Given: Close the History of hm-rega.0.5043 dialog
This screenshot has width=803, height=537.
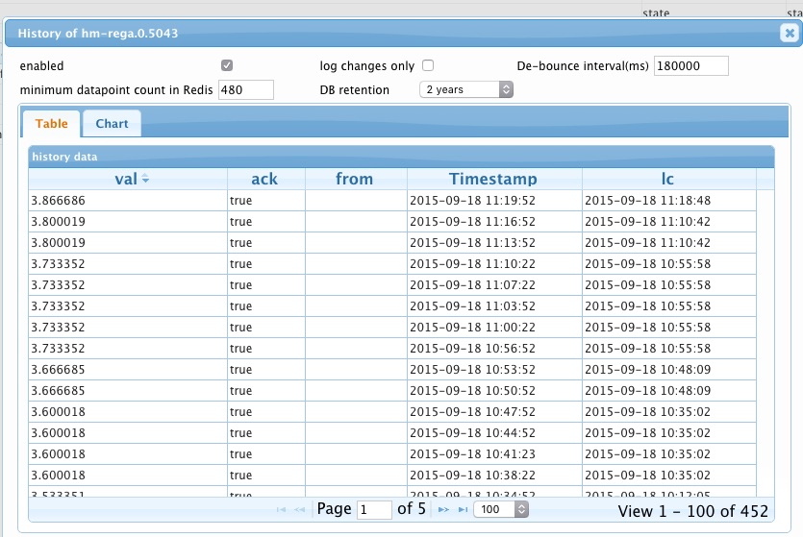Looking at the screenshot, I should coord(790,34).
